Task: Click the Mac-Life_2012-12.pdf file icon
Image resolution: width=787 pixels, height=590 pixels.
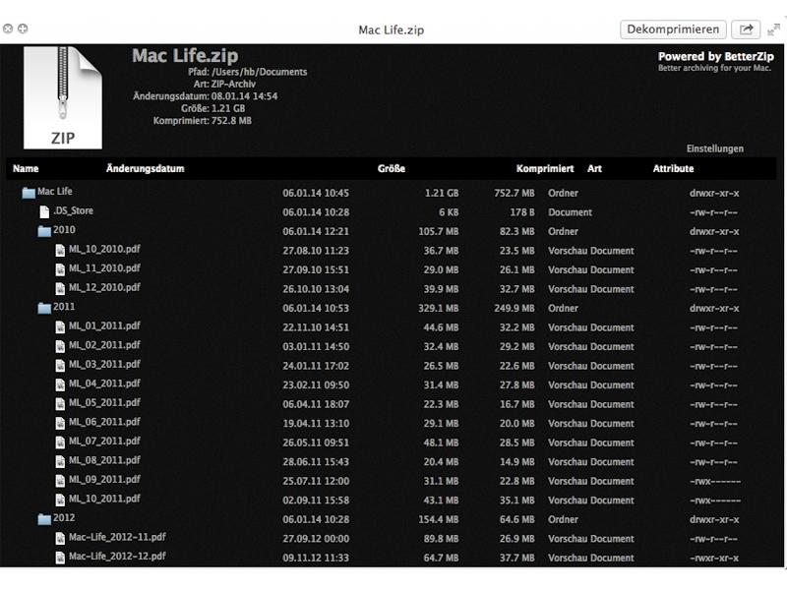Action: pos(60,557)
